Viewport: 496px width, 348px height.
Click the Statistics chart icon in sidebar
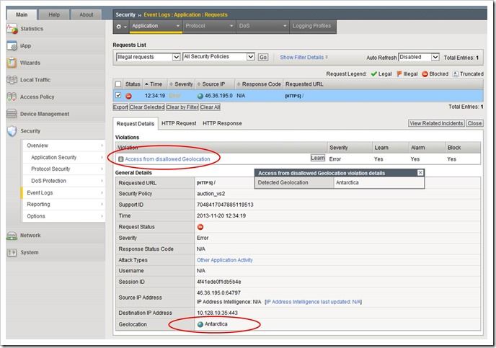[12, 29]
